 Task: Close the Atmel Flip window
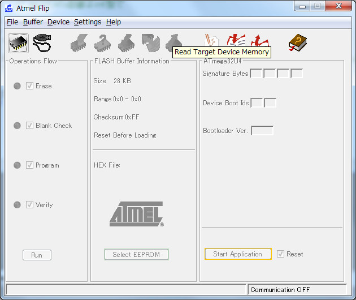(338, 6)
